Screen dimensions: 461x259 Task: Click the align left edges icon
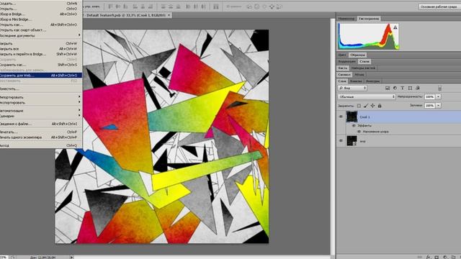(135, 6)
